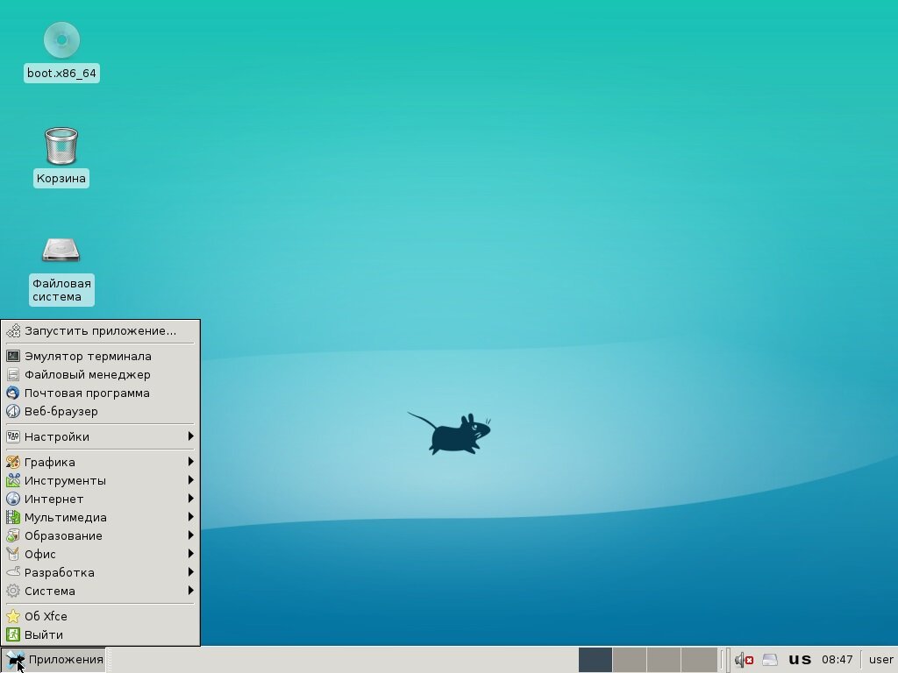Click the Настройки label in the menu
This screenshot has width=898, height=673.
(57, 436)
